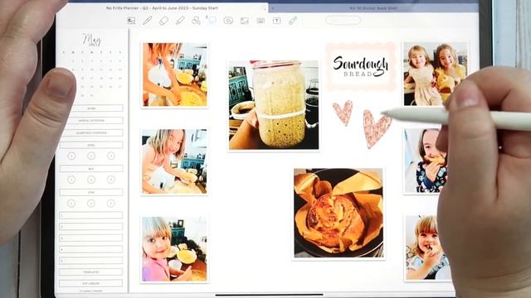
Task: Switch to No Frills Planner Q2 tab
Action: 163,7
